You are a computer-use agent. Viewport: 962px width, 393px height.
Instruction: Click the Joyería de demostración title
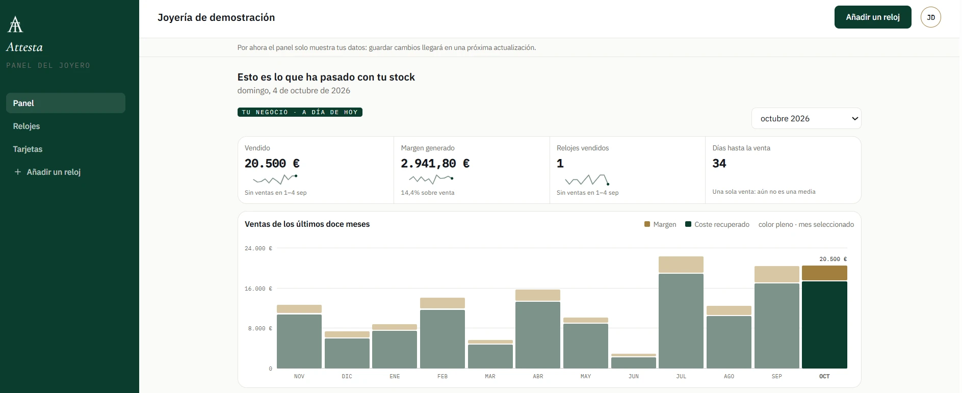[216, 17]
